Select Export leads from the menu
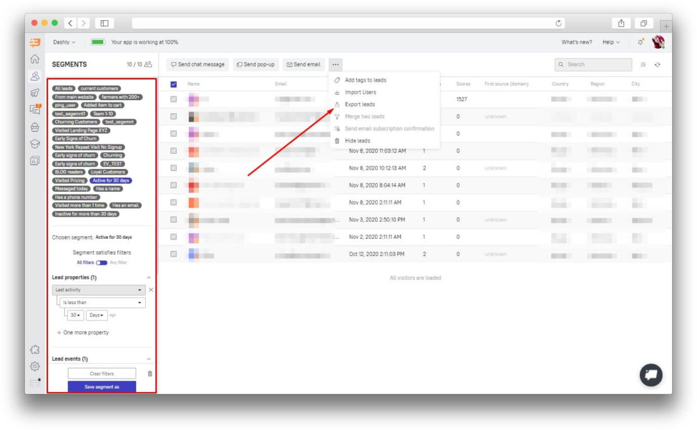The height and width of the screenshot is (430, 697). tap(361, 103)
